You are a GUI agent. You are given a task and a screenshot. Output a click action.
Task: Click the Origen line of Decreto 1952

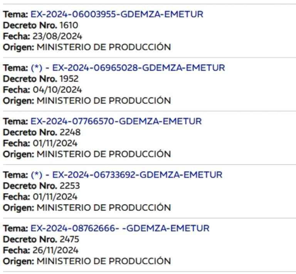point(87,100)
